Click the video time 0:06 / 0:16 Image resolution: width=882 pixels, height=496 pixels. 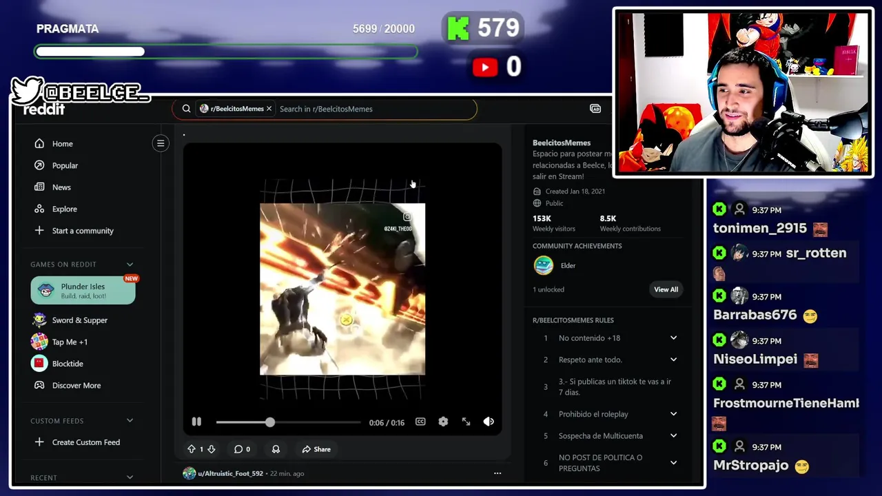(387, 422)
